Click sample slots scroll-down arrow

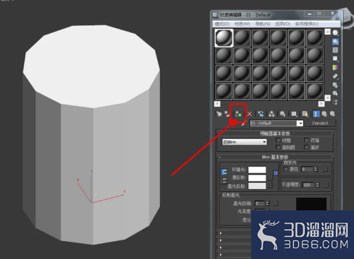tap(327, 98)
